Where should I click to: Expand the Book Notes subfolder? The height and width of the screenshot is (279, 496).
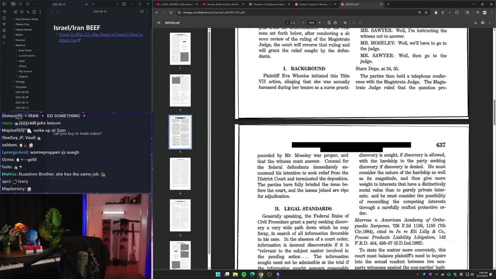[25, 50]
